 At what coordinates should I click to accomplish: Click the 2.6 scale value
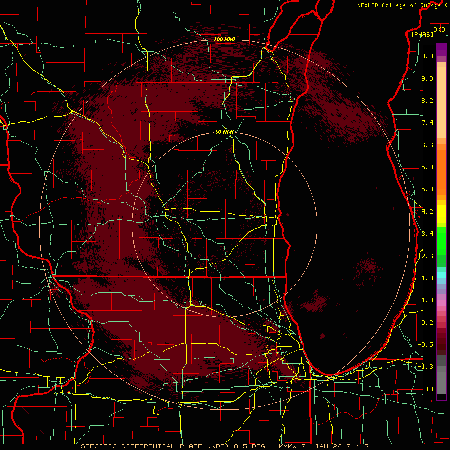click(x=427, y=256)
